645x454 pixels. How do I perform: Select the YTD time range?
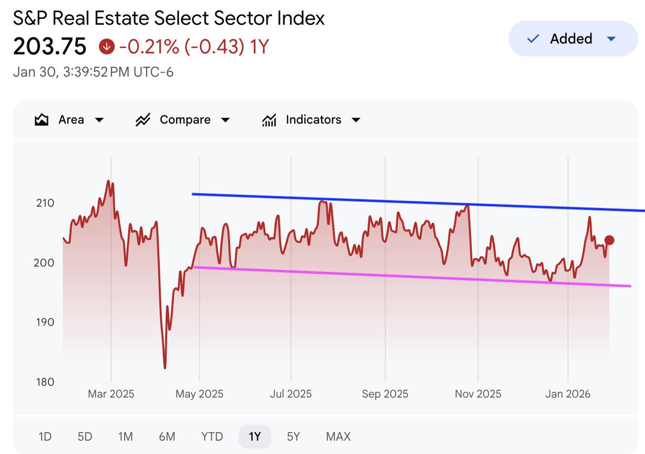tap(212, 437)
